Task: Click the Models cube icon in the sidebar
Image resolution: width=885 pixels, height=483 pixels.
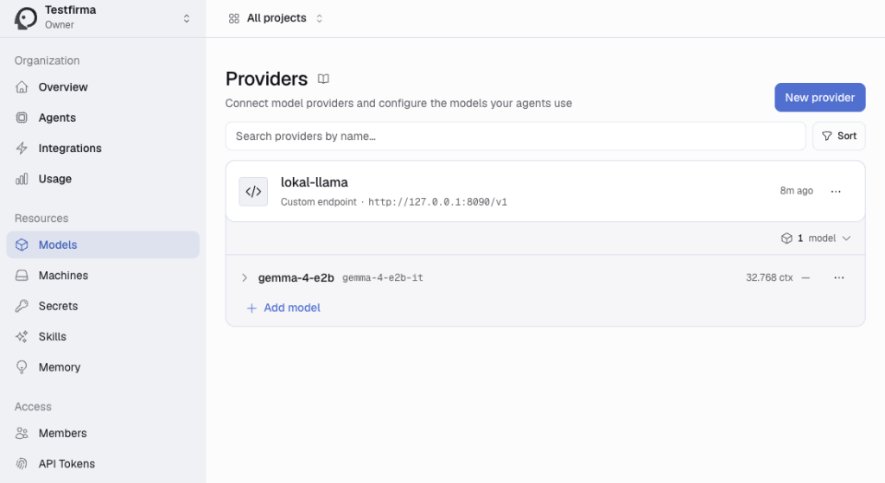Action: [22, 245]
